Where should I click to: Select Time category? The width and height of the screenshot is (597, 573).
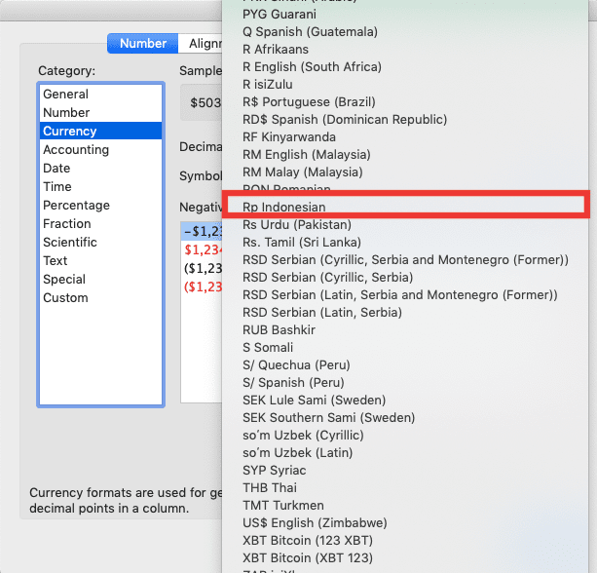click(101, 187)
